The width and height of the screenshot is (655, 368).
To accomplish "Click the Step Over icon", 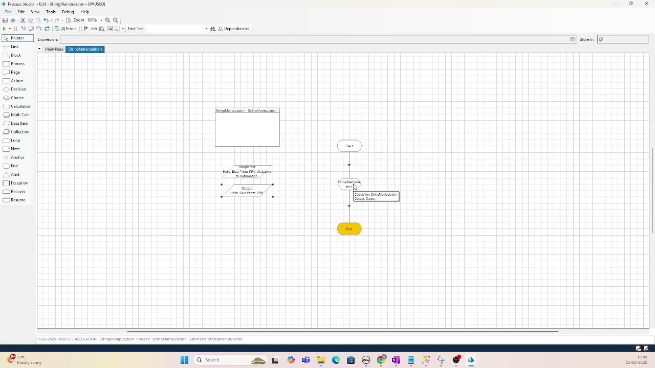I will tap(31, 29).
